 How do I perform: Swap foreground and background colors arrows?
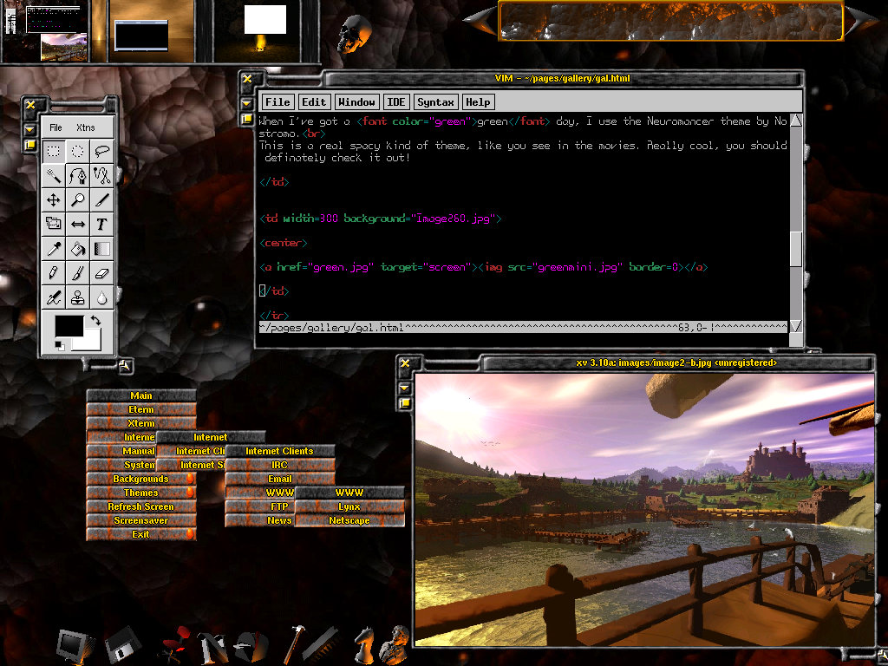coord(95,321)
